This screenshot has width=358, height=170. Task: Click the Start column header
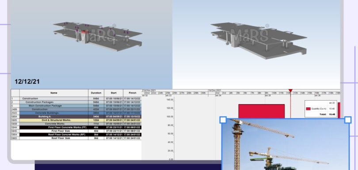coord(114,93)
